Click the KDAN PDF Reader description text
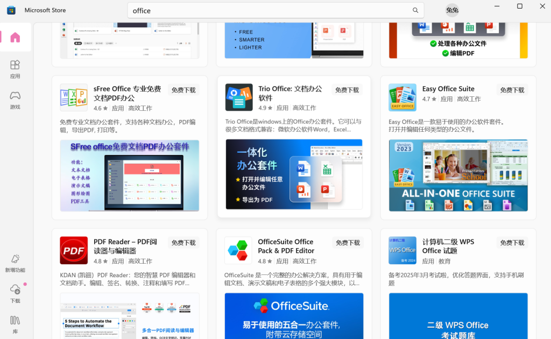The image size is (551, 339). pyautogui.click(x=127, y=279)
